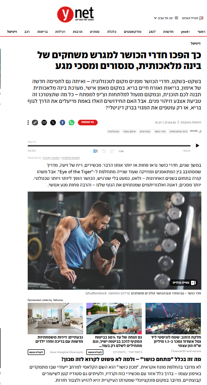Image resolution: width=207 pixels, height=385 pixels.
Task: Click the ynet logo
Action: [76, 14]
